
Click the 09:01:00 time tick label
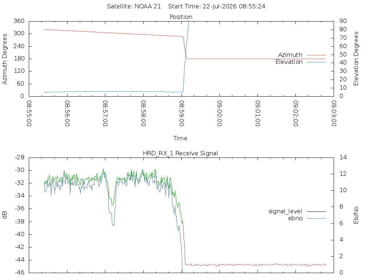coord(258,113)
